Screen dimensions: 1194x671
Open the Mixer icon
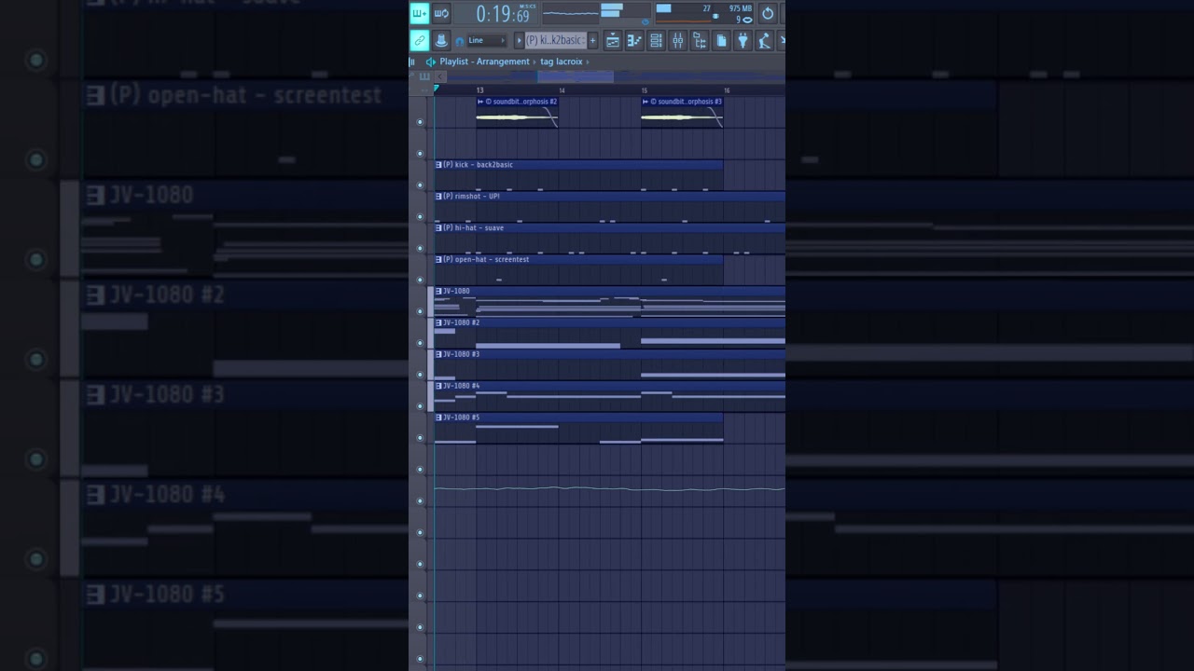tap(677, 40)
